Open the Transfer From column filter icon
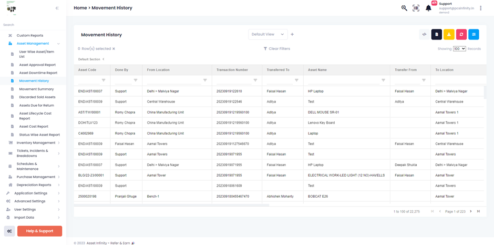The height and width of the screenshot is (245, 494). coord(424,80)
